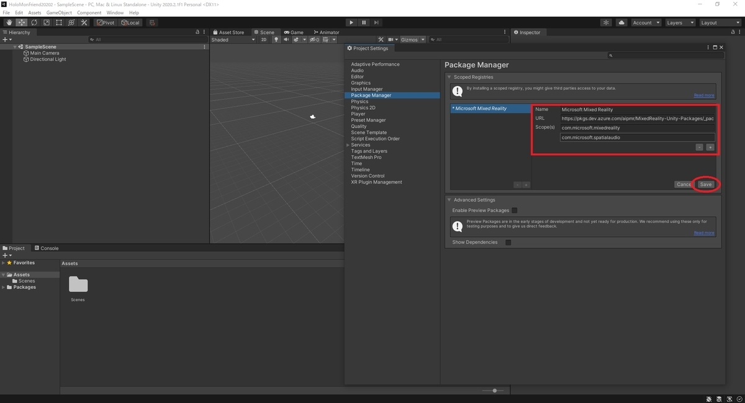Screen dimensions: 745x403
Task: Open the File menu
Action: coord(6,12)
